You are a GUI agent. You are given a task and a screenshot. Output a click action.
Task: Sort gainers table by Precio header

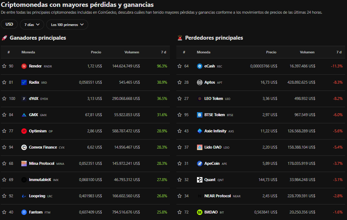96,52
